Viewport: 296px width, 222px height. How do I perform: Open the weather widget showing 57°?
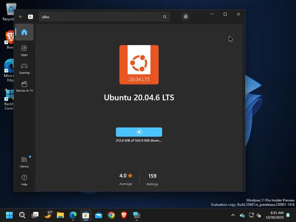pos(48,215)
